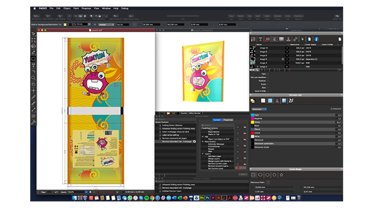Toggle checkbox for Folding Carton Stations paction
Screen dimensions: 371x208
pos(160,125)
